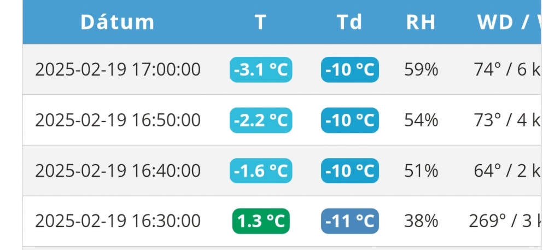Click the 38% humidity value
Screen dimensions: 560x250
(421, 221)
